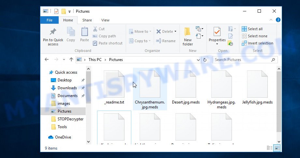Image resolution: width=300 pixels, height=158 pixels.
Task: Select Documents in navigation pane
Action: pos(67,96)
